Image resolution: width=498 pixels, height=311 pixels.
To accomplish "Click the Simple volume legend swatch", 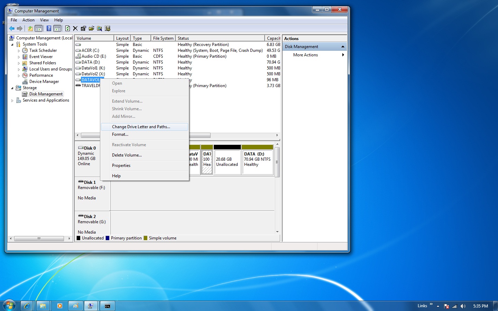I will coord(146,238).
